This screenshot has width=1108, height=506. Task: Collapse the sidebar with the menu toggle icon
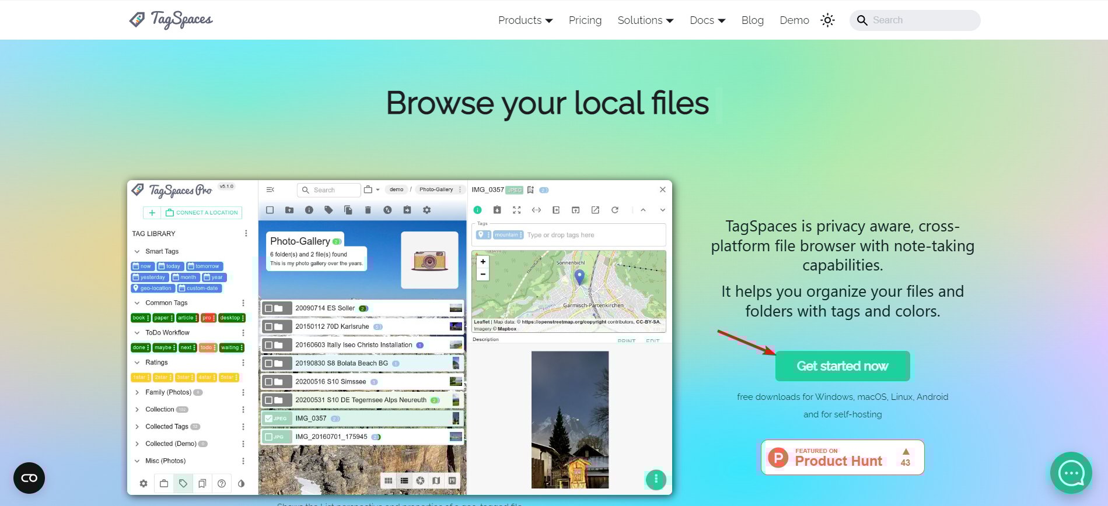(x=270, y=189)
